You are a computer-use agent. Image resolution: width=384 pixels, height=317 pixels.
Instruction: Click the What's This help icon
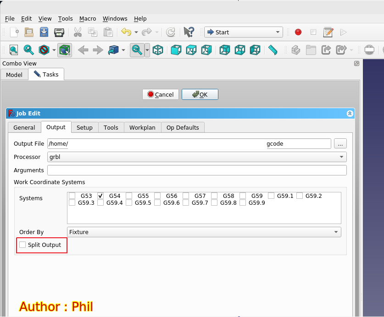point(189,32)
